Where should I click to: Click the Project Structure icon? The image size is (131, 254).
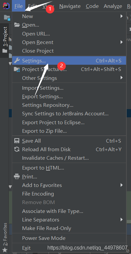point(17,69)
